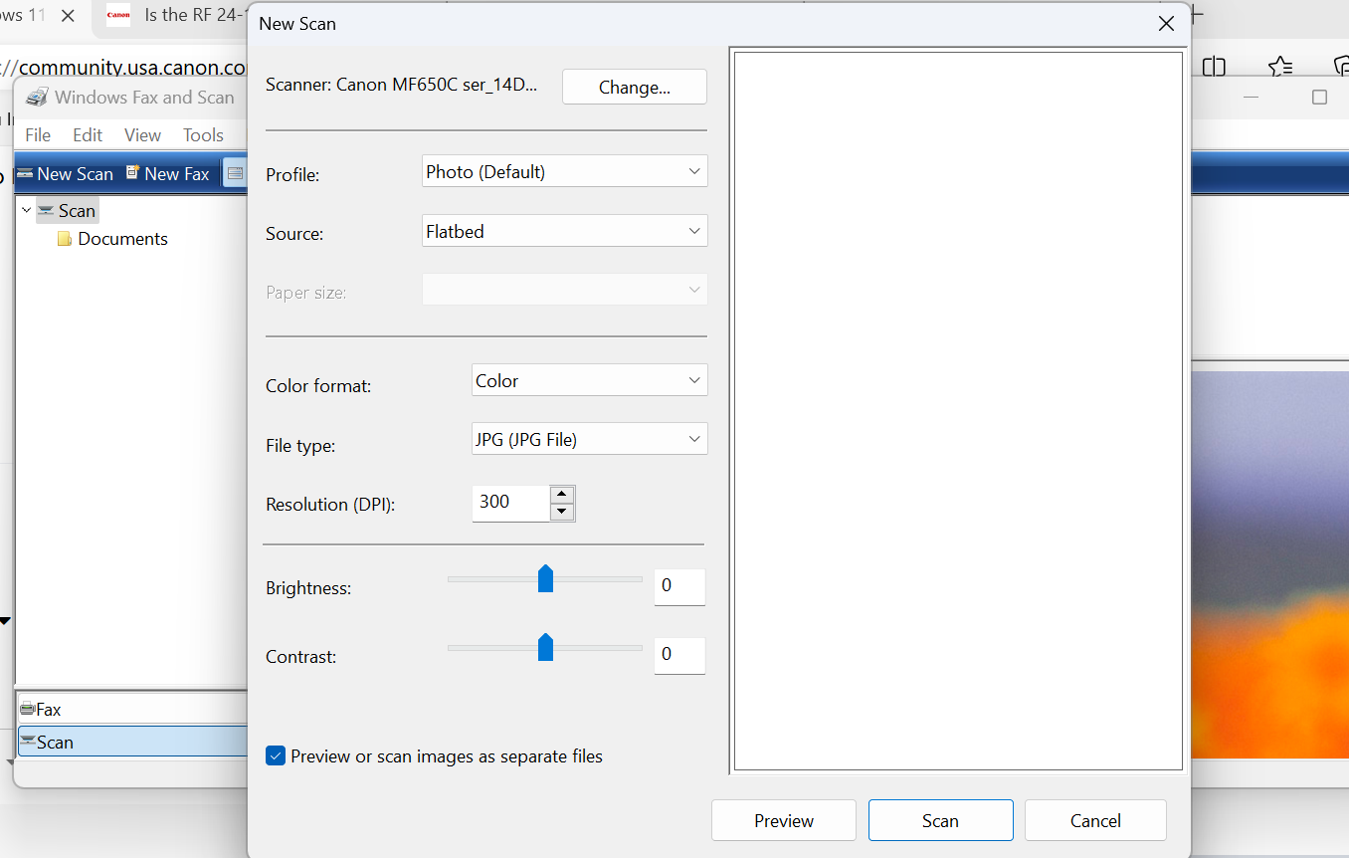Open the browser split screen icon
Screen dimensions: 1349x858
coord(1214,67)
